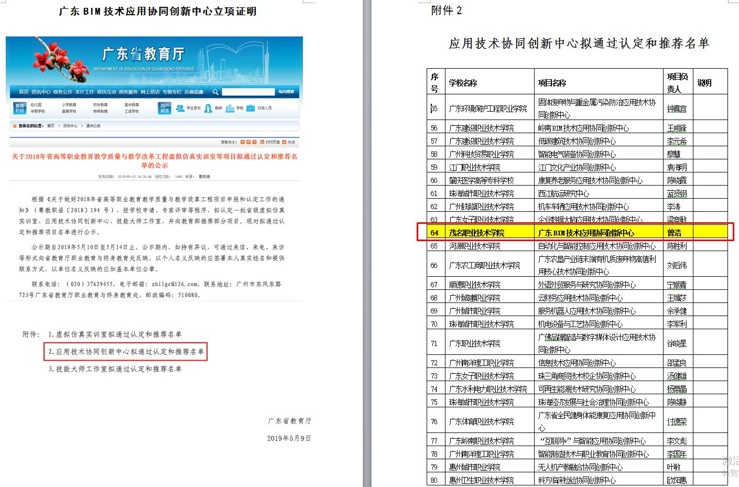Open the 反腐倡廉 menu item
This screenshot has width=739, height=487.
[x=194, y=92]
